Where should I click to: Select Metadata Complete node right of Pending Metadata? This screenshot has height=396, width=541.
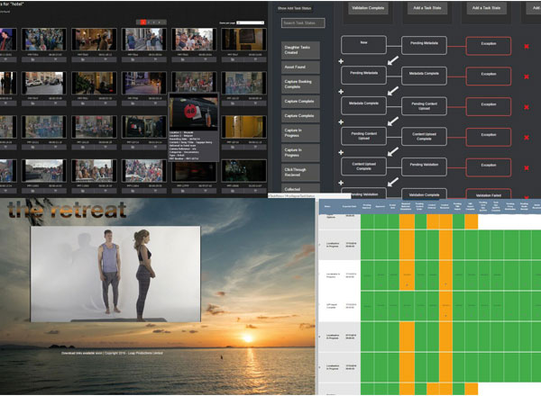pos(424,76)
